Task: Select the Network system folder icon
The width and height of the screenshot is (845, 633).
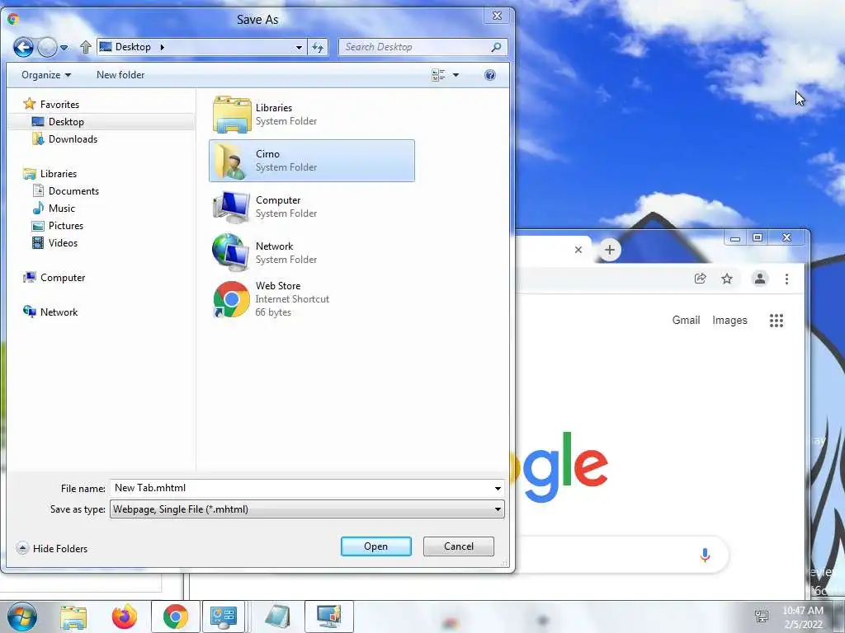Action: (x=232, y=252)
